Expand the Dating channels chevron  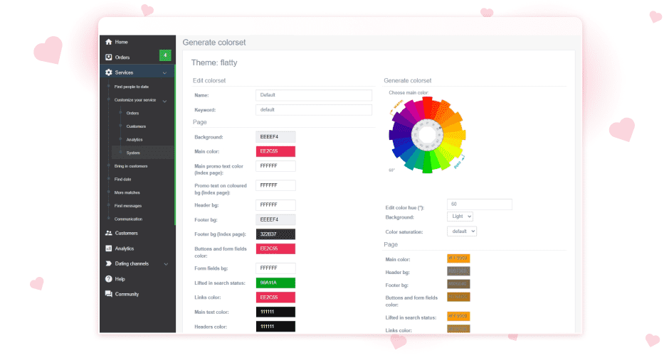tap(166, 264)
